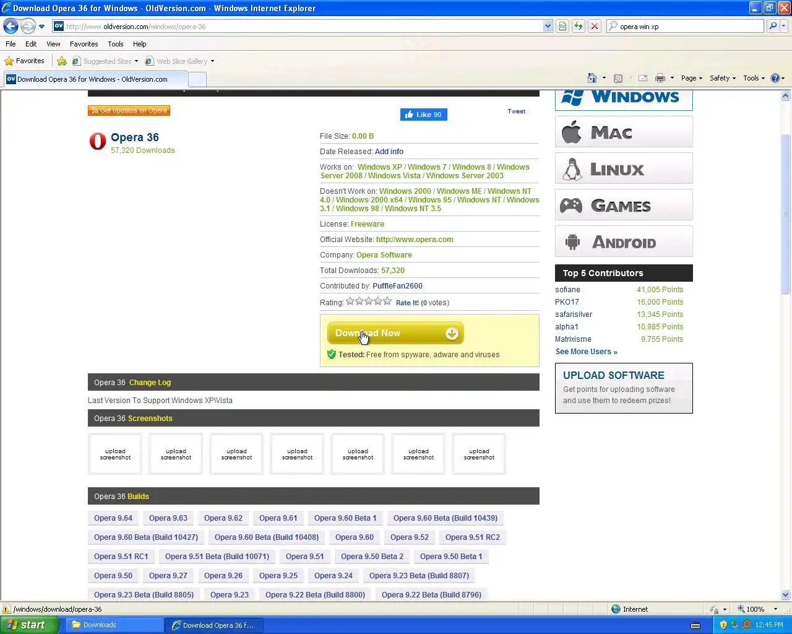The width and height of the screenshot is (792, 634).
Task: Select the Games controller button
Action: (624, 205)
